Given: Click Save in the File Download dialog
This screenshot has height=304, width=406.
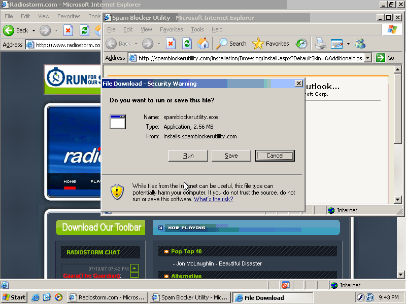Looking at the screenshot, I should click(x=231, y=156).
